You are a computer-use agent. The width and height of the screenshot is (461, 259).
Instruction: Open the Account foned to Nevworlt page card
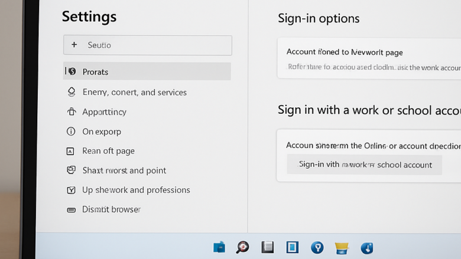coord(369,58)
